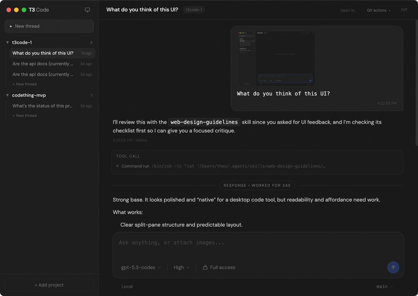This screenshot has height=296, width=418.
Task: Click codething-mvp thread count 1
Action: (92, 95)
